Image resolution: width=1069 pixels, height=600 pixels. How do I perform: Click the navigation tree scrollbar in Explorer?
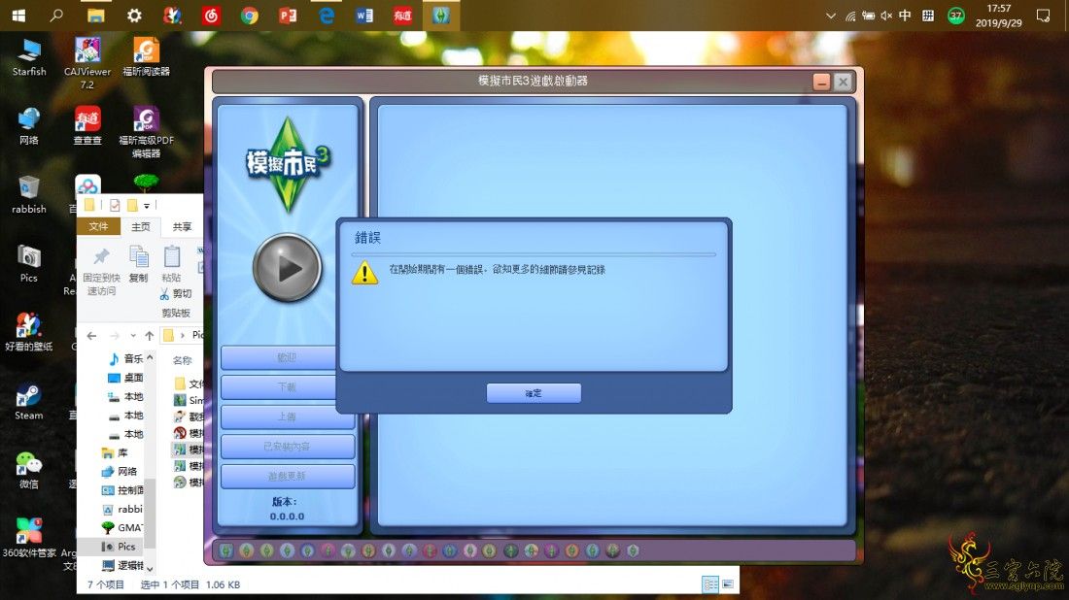tap(150, 513)
